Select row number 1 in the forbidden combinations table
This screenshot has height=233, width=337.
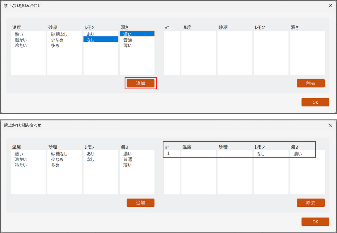click(x=168, y=153)
